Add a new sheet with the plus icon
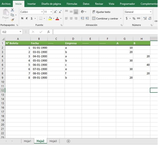 (68, 141)
